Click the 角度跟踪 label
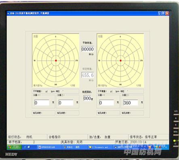The image size is (179, 160). (x=87, y=92)
